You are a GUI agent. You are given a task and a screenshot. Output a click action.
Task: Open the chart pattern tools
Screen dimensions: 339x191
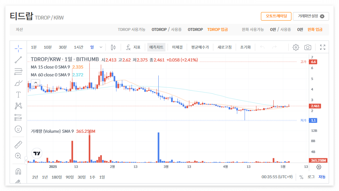(x=18, y=106)
